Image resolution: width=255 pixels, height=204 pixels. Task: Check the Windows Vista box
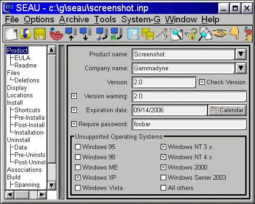78,188
